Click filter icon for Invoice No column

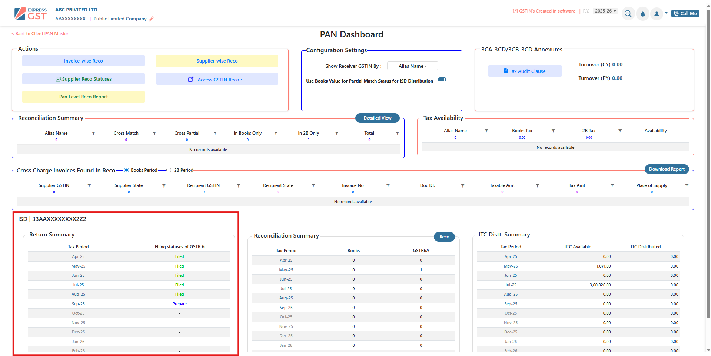388,185
